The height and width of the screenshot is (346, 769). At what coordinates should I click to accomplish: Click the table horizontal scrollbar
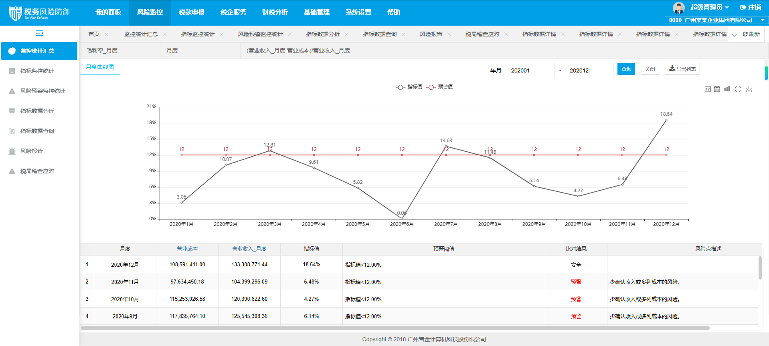(x=395, y=328)
